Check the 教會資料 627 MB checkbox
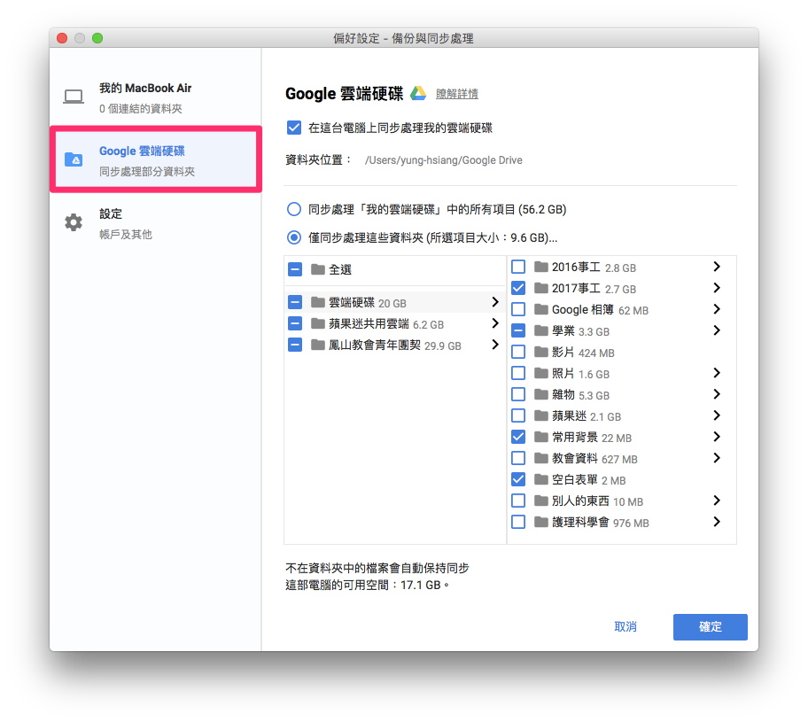Screen dimensions: 808x722 tap(518, 458)
